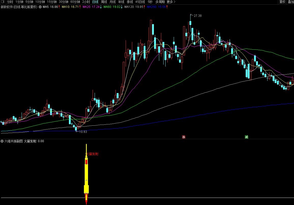294x205 pixels.
Task: Switch to 5分钟 period
Action: [x=29, y=2]
